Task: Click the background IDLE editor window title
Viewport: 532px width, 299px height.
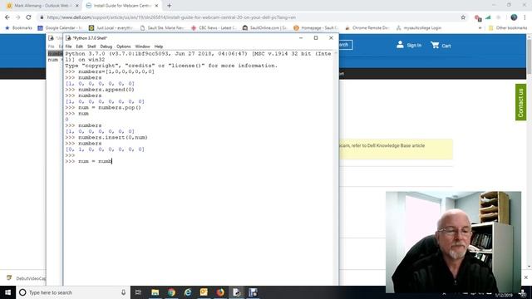Action: 55,38
